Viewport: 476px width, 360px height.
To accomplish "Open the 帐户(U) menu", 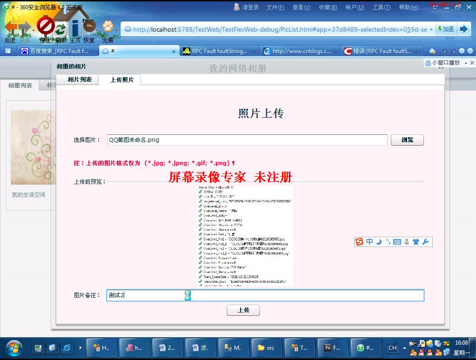I will (355, 7).
